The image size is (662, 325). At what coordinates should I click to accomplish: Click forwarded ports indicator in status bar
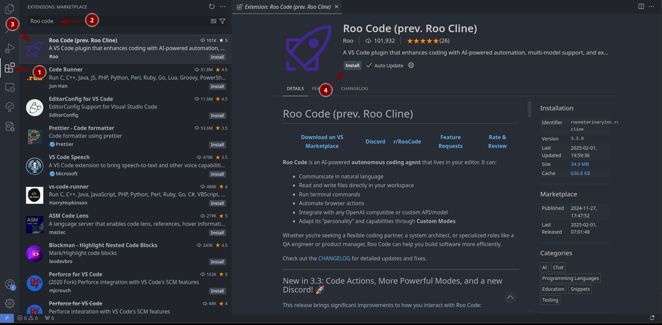point(49,318)
